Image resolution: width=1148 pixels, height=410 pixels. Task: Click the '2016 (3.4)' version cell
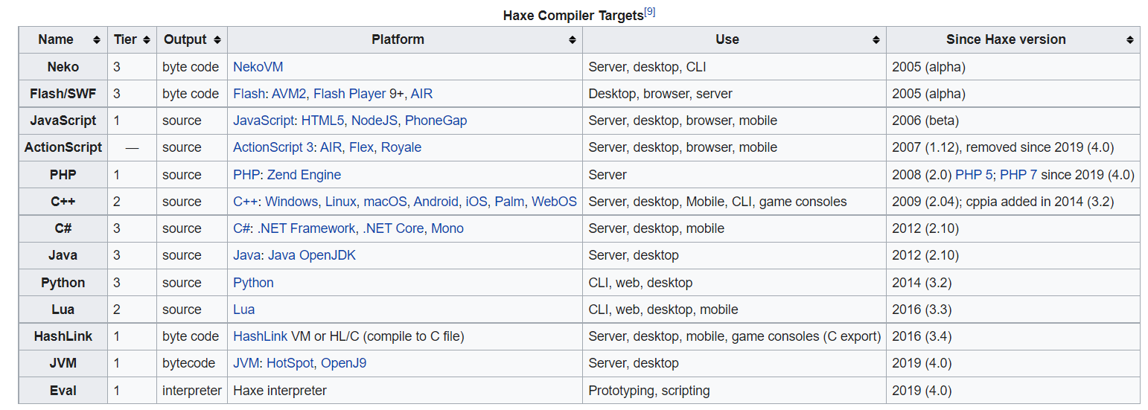coord(1013,336)
